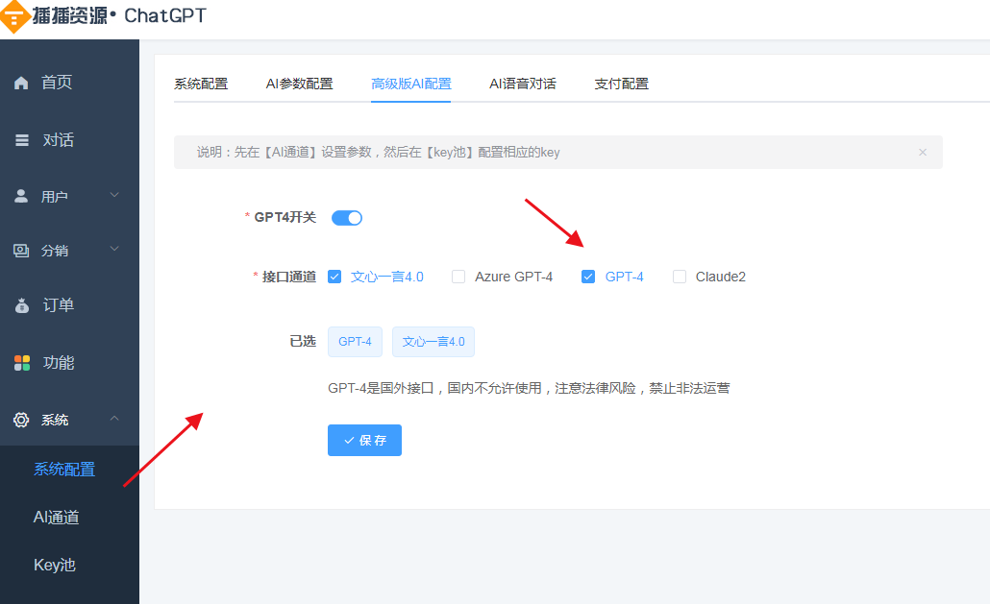Click the colorful grid icon beside 功能

pos(22,363)
